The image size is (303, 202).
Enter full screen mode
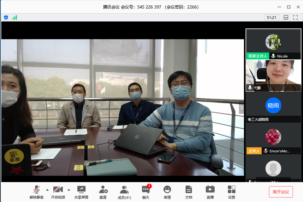(295, 18)
